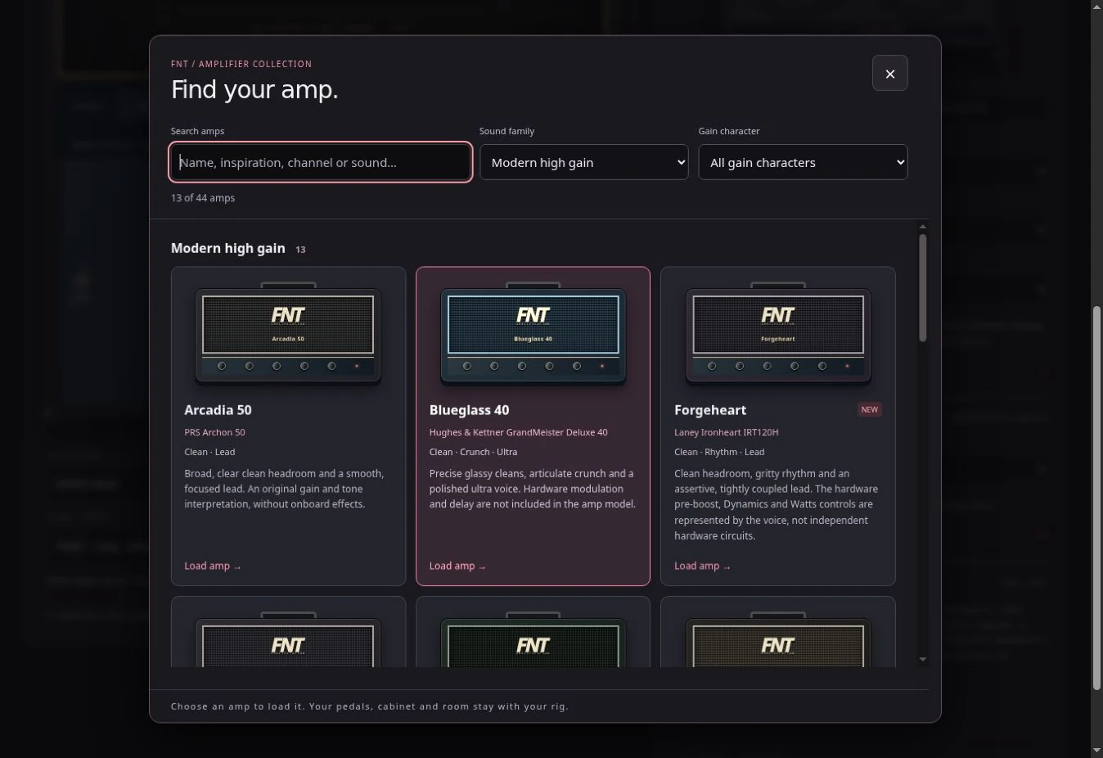Click the Arcadia 50 card title

pyautogui.click(x=218, y=410)
